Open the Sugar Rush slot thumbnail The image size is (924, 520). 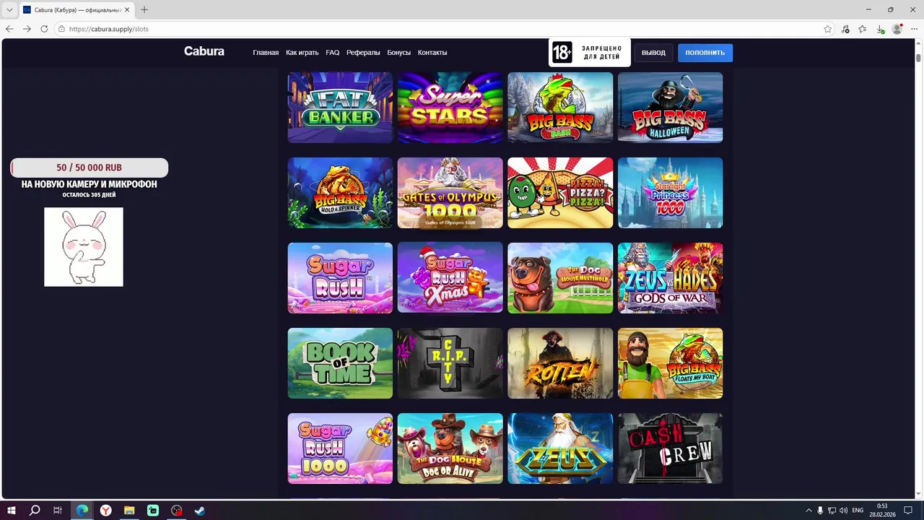340,278
